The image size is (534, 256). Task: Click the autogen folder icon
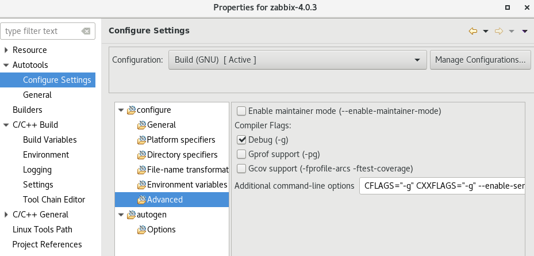click(x=131, y=215)
